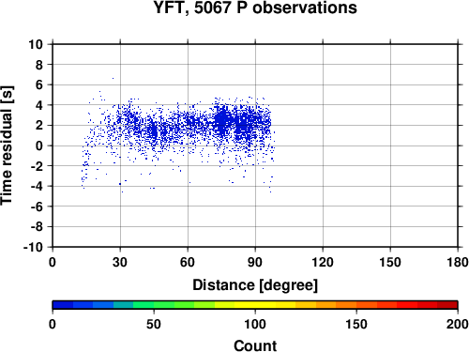The width and height of the screenshot is (469, 352).
Task: Click the 'Time residual [s]' y-axis label
Action: point(7,145)
